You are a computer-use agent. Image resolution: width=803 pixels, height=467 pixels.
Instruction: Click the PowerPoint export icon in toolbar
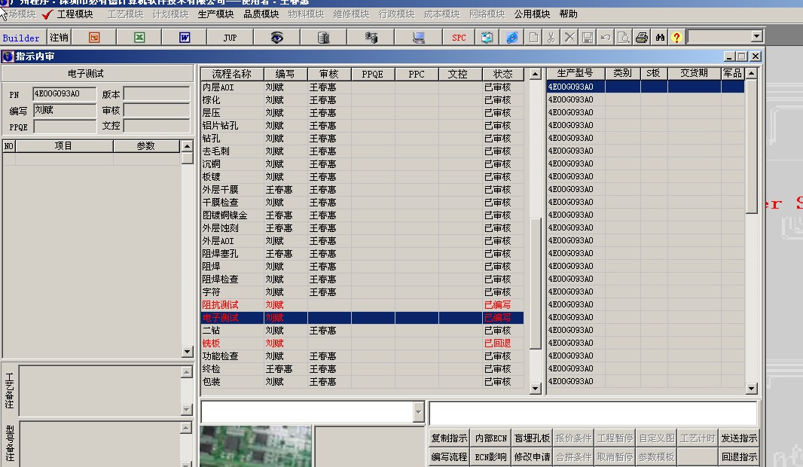94,38
